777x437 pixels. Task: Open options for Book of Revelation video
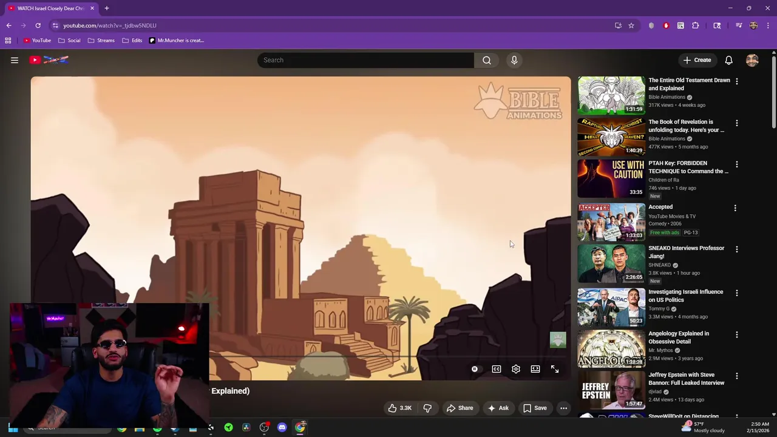click(x=736, y=123)
